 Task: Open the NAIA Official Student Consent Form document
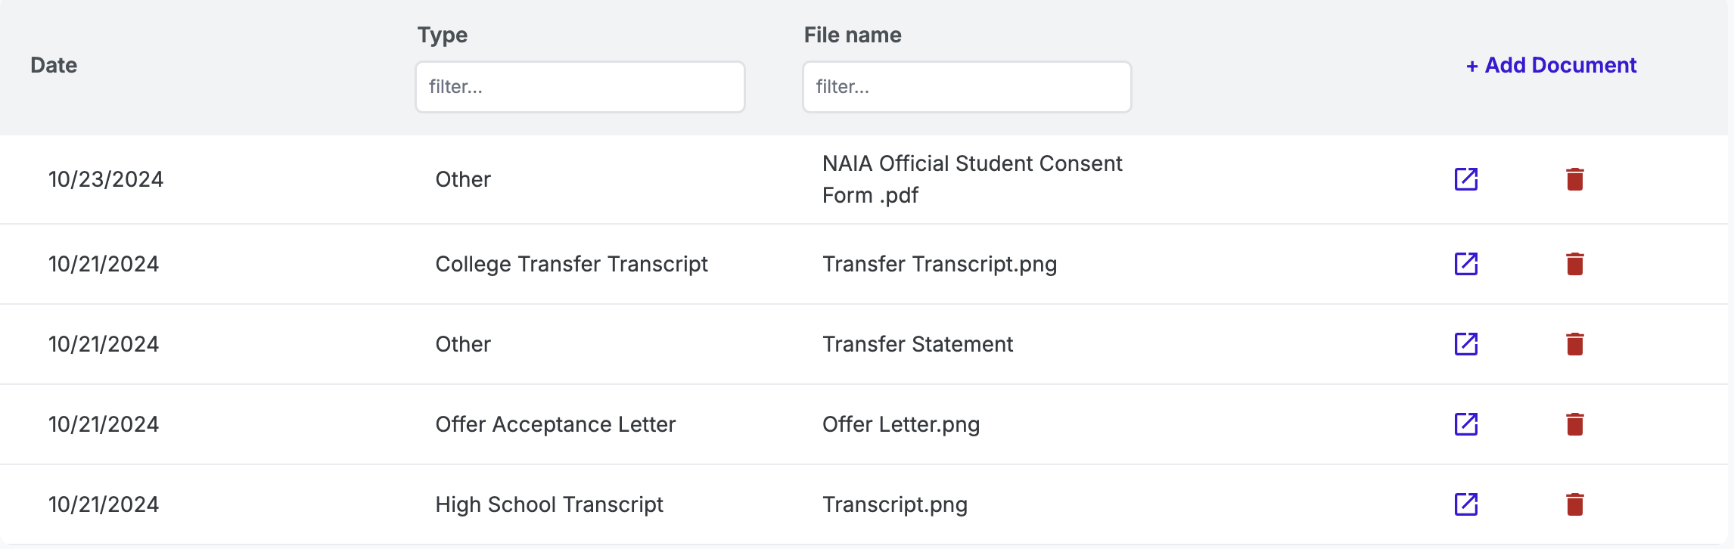[1465, 179]
